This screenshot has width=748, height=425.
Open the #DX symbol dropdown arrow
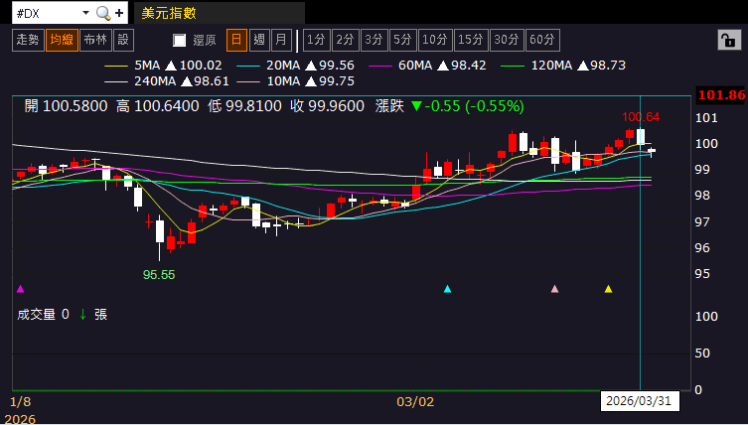pos(85,13)
